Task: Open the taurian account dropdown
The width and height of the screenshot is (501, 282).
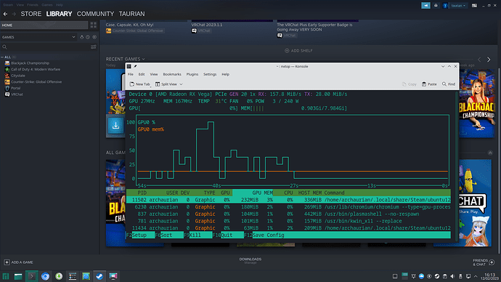Action: 458,5
